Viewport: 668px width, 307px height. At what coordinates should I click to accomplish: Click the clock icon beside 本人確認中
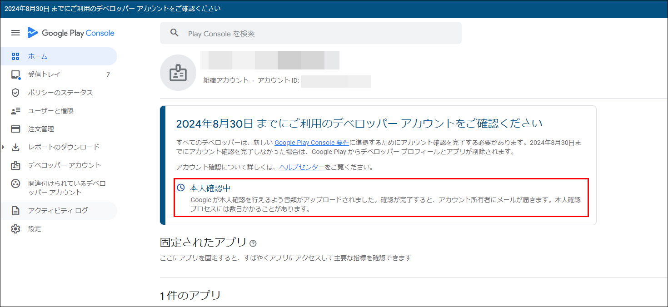point(181,188)
